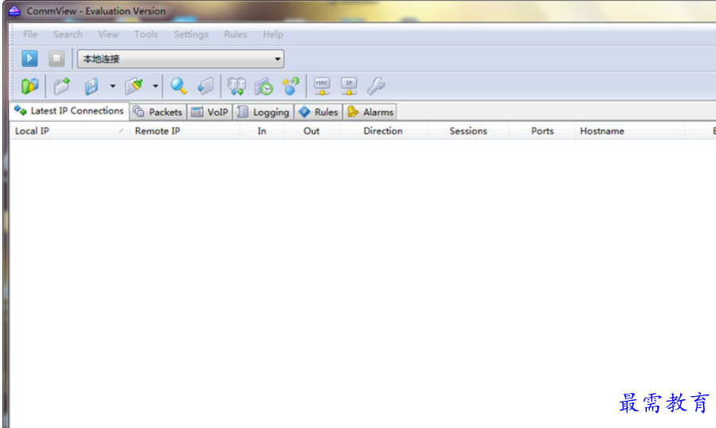Expand the arrow next to clear brush icon
The width and height of the screenshot is (716, 428).
coord(155,86)
